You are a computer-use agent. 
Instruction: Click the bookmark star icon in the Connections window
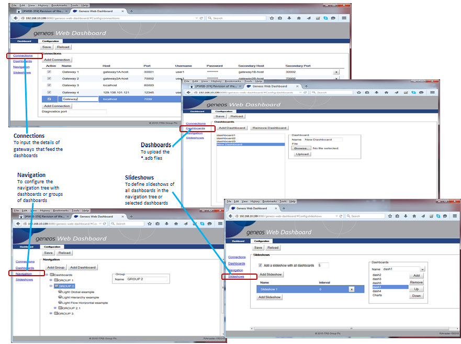coord(272,18)
